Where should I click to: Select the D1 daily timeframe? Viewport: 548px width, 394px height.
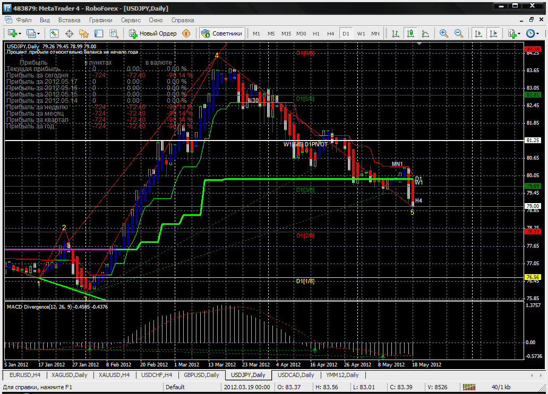pyautogui.click(x=346, y=33)
